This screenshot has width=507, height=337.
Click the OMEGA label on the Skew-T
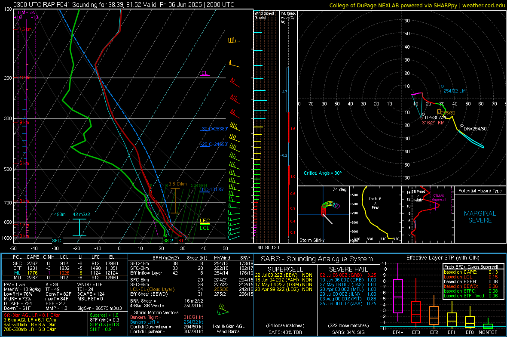pos(27,12)
